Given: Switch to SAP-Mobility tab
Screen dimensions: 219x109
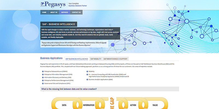Looking at the screenshot, I should point(96,59).
